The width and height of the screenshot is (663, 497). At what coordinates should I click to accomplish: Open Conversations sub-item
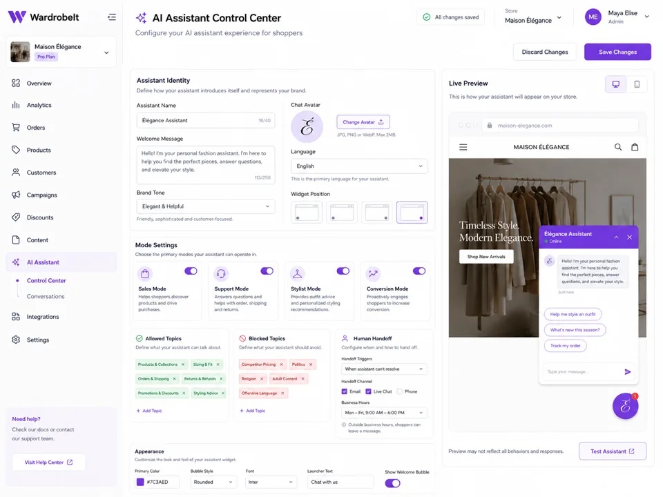pyautogui.click(x=46, y=296)
